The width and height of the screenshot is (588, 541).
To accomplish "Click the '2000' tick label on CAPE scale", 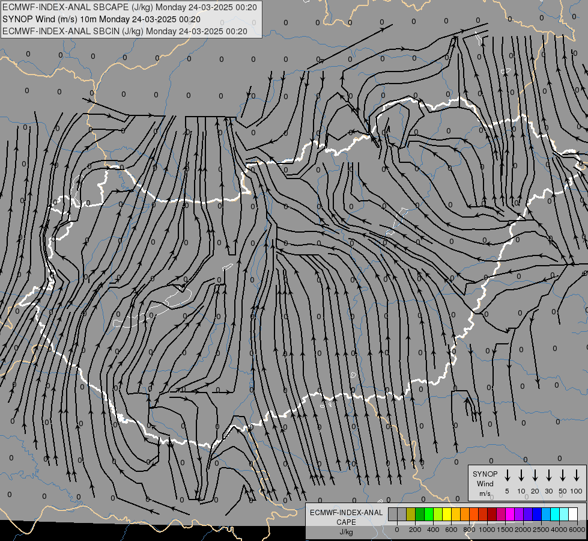I will [x=523, y=530].
